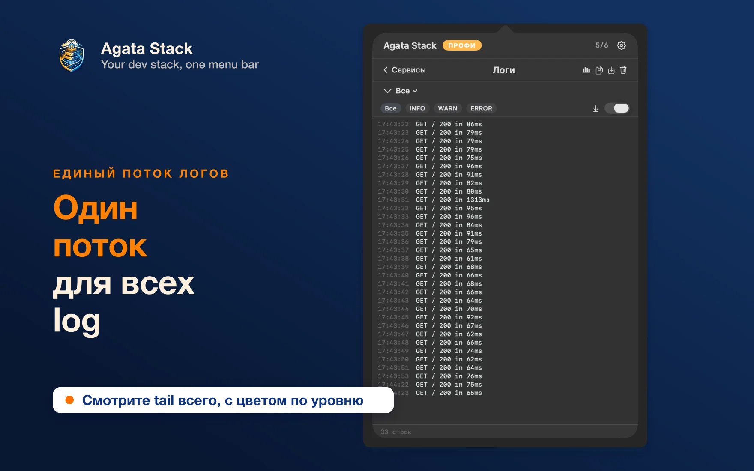This screenshot has width=754, height=471.
Task: Click the ЕДИНЫЙ ПОТОК ЛОГОВ heading
Action: [x=141, y=173]
